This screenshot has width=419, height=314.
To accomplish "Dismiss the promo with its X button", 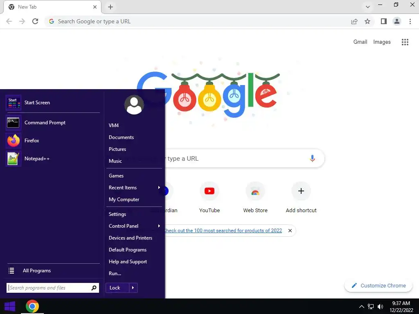I will tap(290, 231).
